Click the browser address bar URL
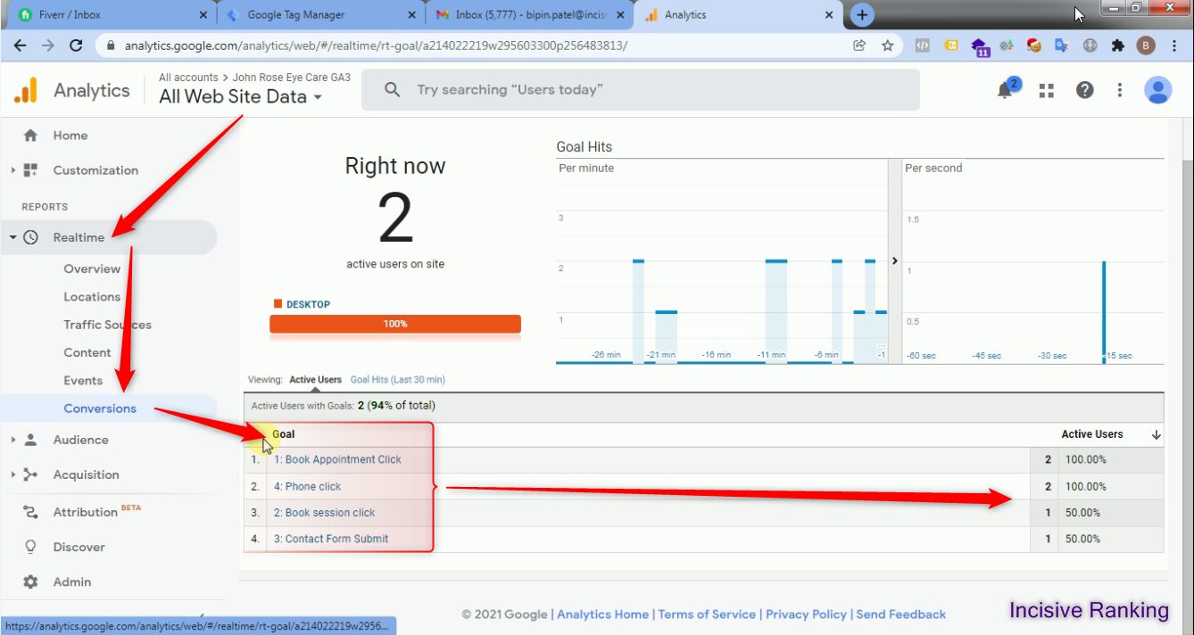Screen dimensions: 1194x635 376,45
